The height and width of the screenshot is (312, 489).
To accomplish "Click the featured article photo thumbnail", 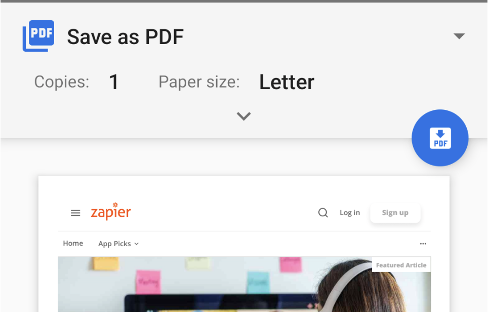I will [244, 284].
